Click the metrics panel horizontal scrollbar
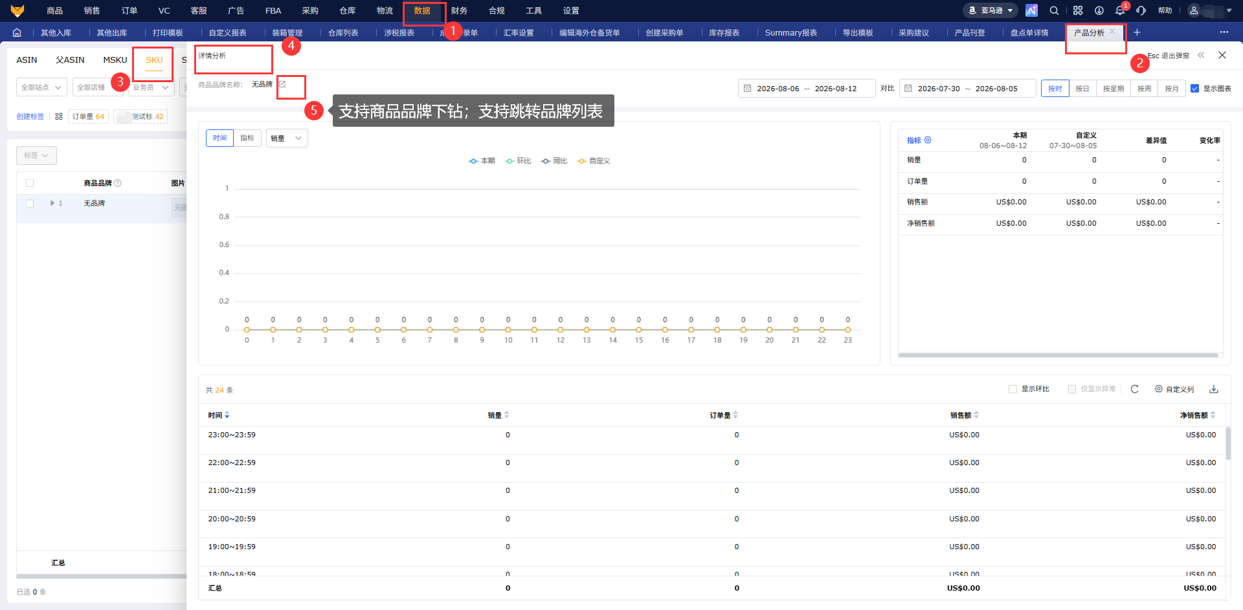The height and width of the screenshot is (610, 1243). [x=1058, y=354]
